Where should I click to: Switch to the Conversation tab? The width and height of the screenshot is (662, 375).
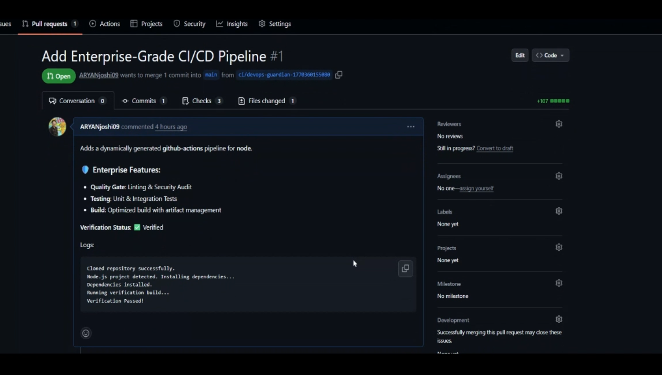pos(78,101)
